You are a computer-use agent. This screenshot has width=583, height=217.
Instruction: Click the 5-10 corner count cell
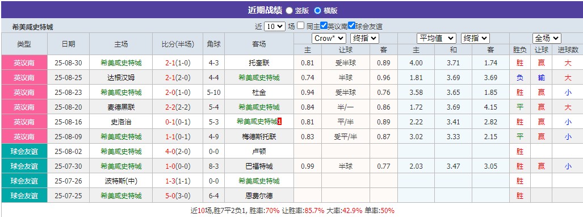[x=214, y=92]
